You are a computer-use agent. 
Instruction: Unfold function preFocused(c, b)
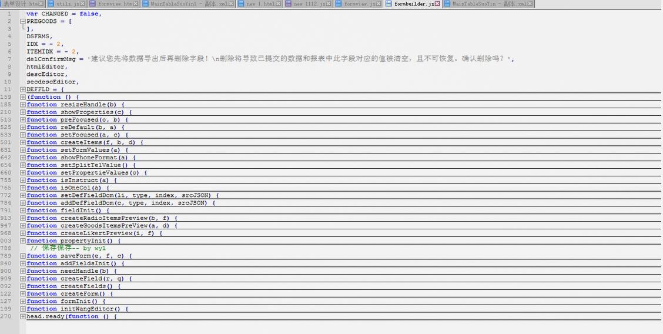pyautogui.click(x=23, y=119)
